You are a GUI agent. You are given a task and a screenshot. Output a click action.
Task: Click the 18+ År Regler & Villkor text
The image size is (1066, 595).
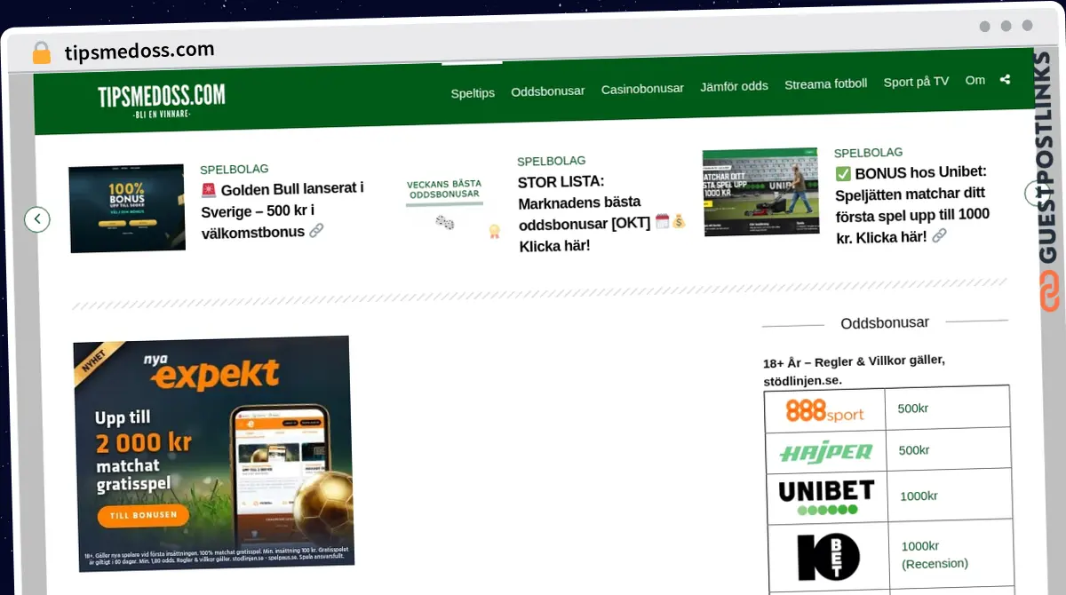(x=854, y=370)
